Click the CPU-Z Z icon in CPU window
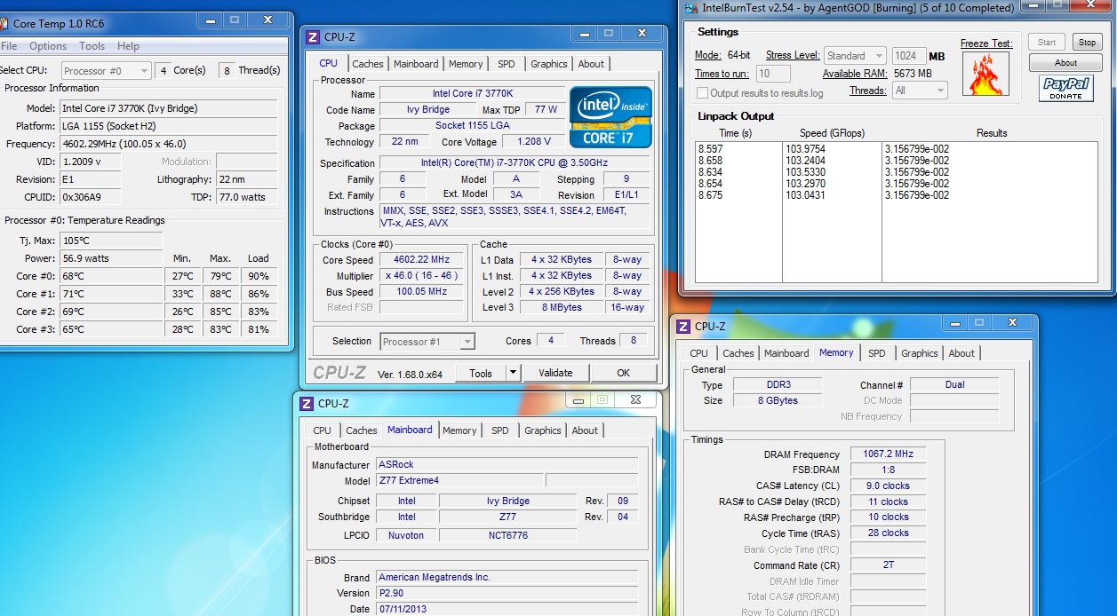 tap(312, 37)
